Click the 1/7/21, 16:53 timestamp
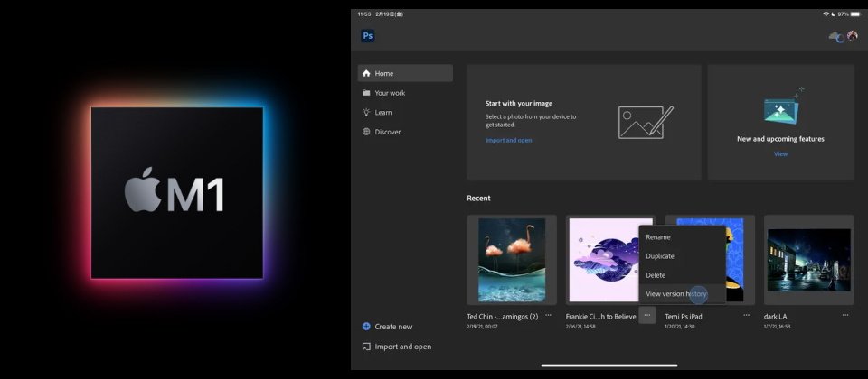Image resolution: width=868 pixels, height=379 pixels. point(778,327)
